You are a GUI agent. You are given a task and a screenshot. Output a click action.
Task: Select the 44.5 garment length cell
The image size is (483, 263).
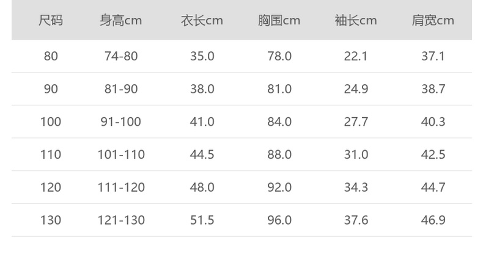(202, 155)
